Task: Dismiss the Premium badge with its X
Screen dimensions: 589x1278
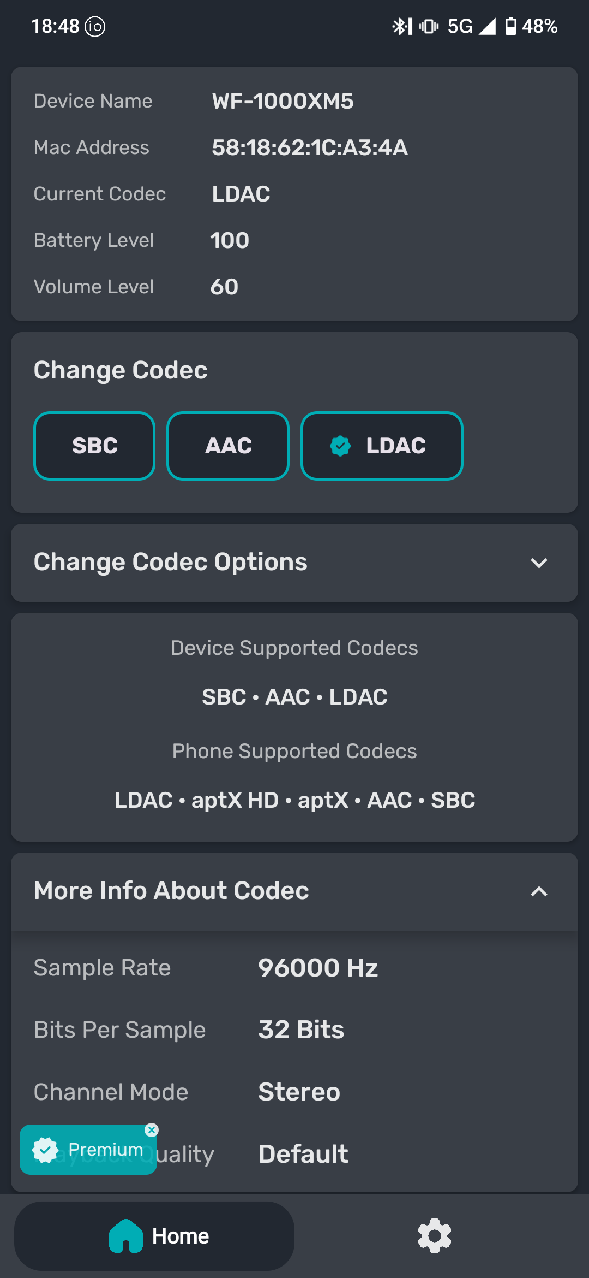Action: (x=152, y=1130)
